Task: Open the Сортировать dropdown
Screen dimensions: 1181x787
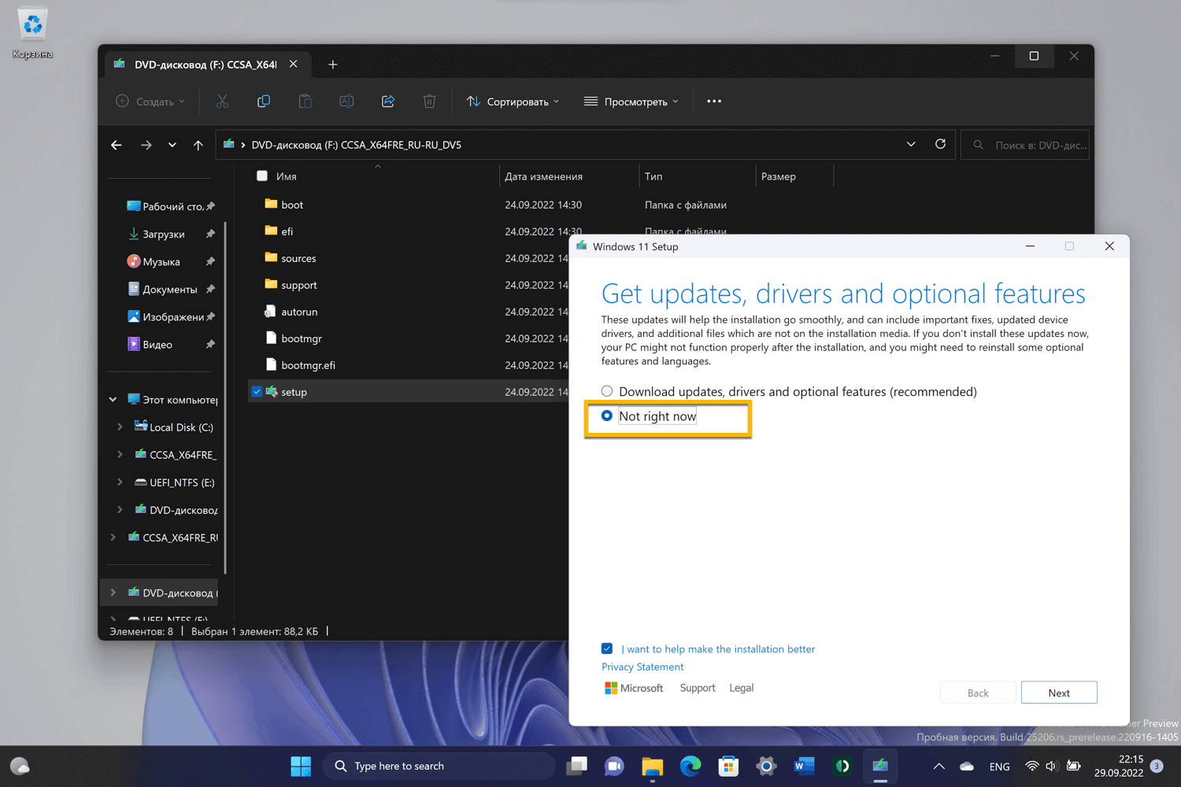Action: pyautogui.click(x=513, y=102)
